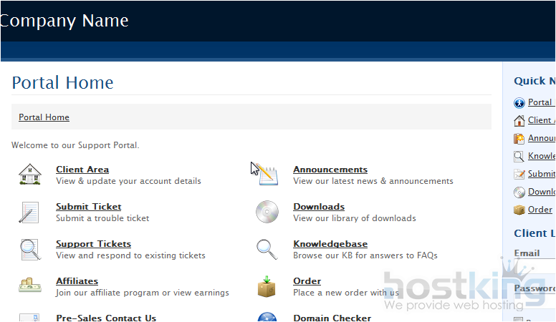
Task: Open the Knowledgebase link
Action: pyautogui.click(x=330, y=244)
